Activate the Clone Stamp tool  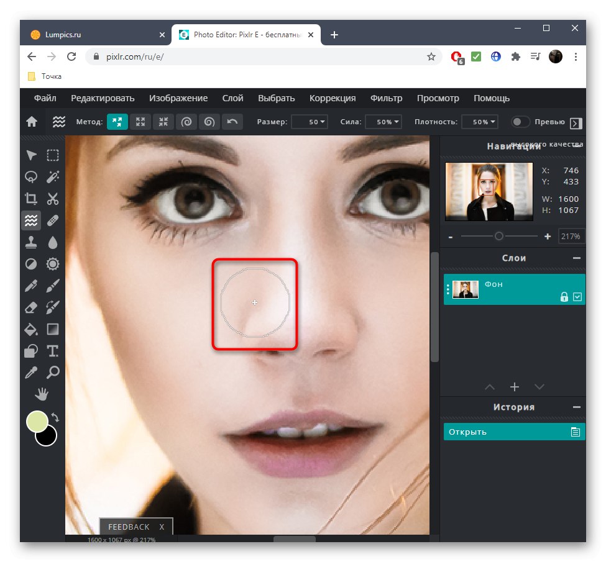pos(31,242)
